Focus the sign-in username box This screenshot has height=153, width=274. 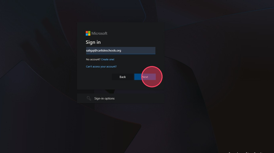tap(121, 50)
